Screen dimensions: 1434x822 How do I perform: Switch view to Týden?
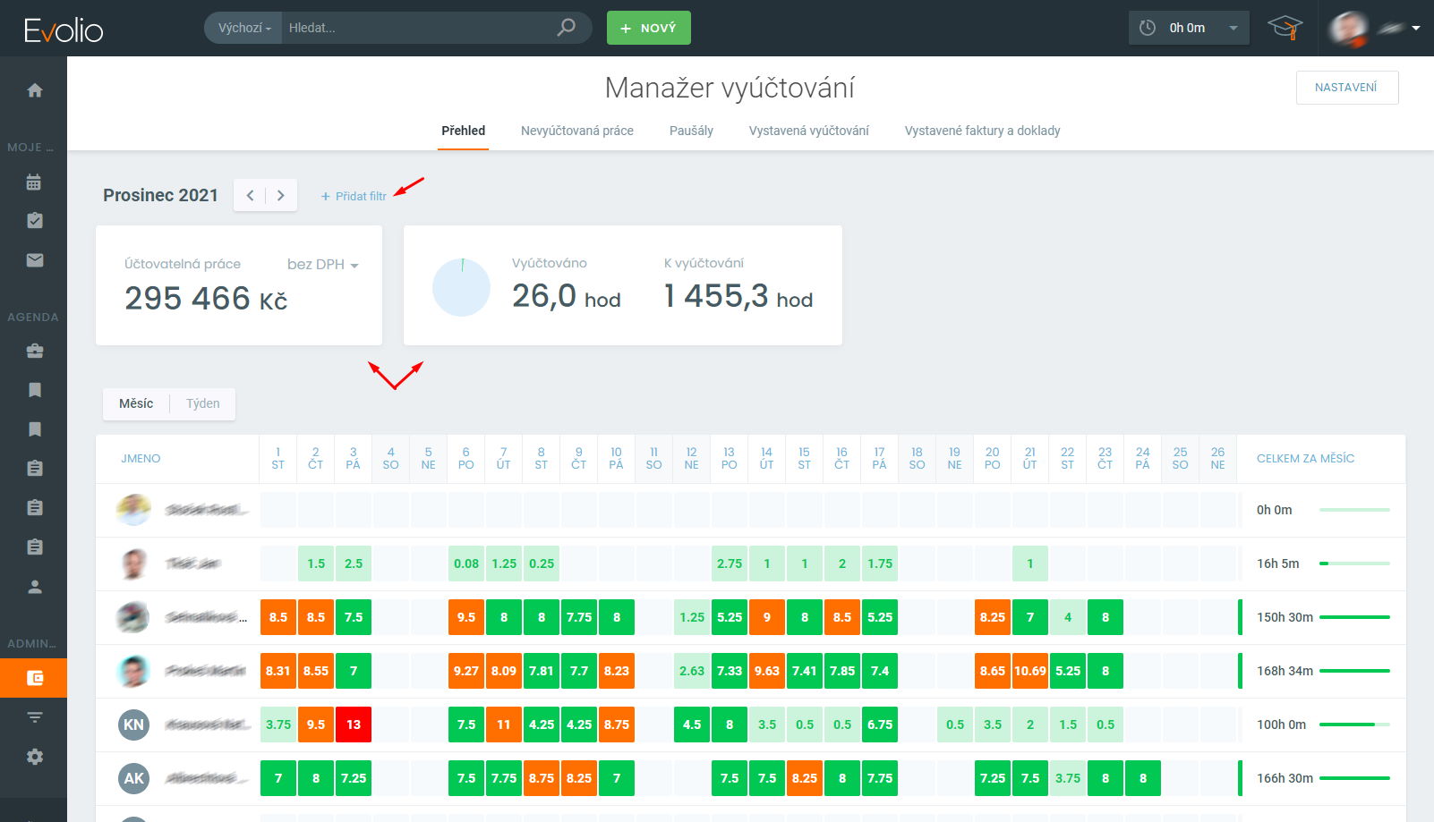pos(202,403)
